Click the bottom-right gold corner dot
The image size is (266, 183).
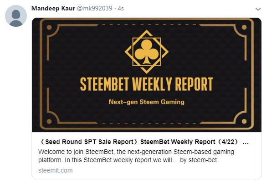244,121
